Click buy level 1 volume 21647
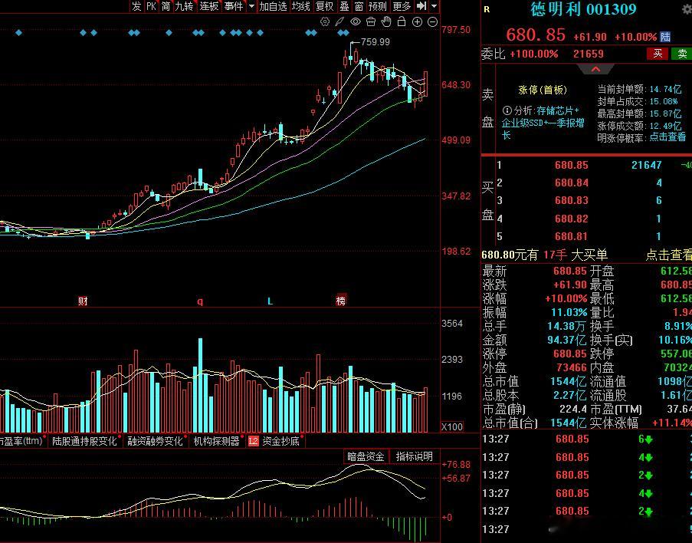This screenshot has width=692, height=543. tap(646, 165)
